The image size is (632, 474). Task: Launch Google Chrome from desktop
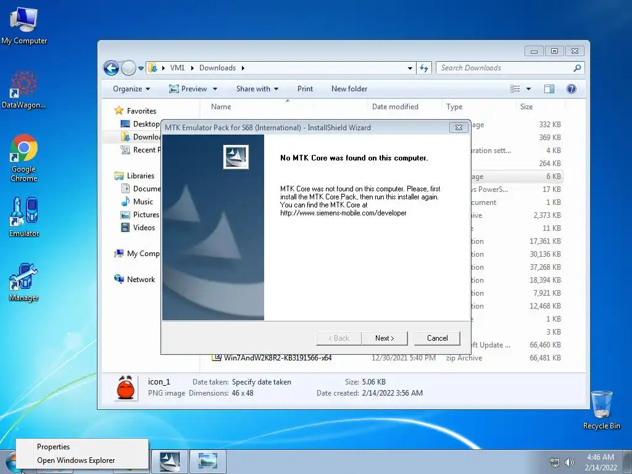24,157
